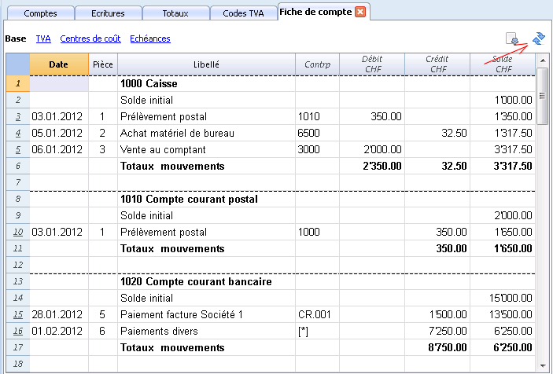Image resolution: width=553 pixels, height=374 pixels.
Task: Click the Débit CHF column header
Action: coord(372,64)
